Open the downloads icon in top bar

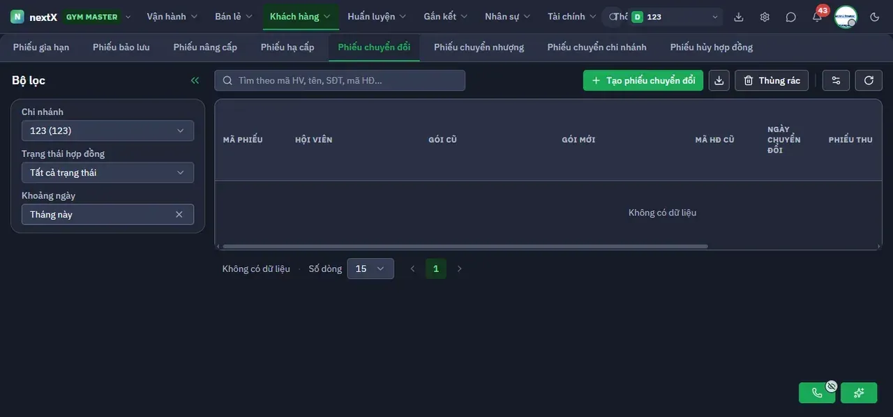739,17
